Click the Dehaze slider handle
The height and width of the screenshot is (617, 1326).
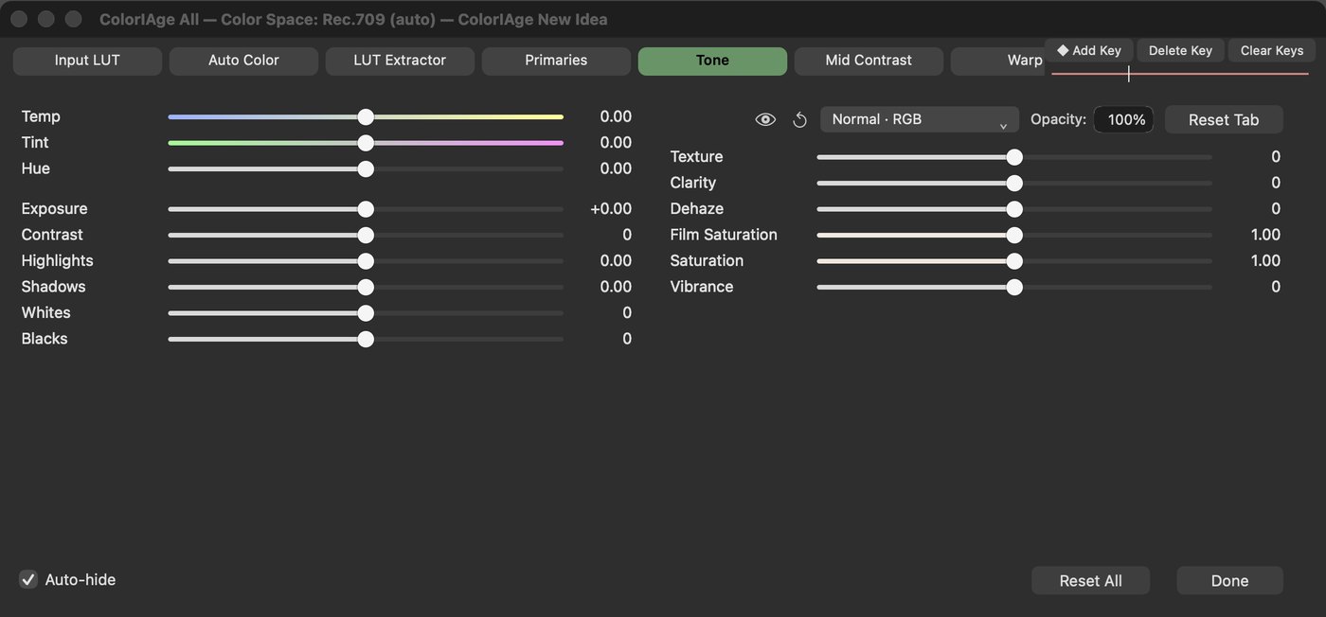pos(1014,209)
